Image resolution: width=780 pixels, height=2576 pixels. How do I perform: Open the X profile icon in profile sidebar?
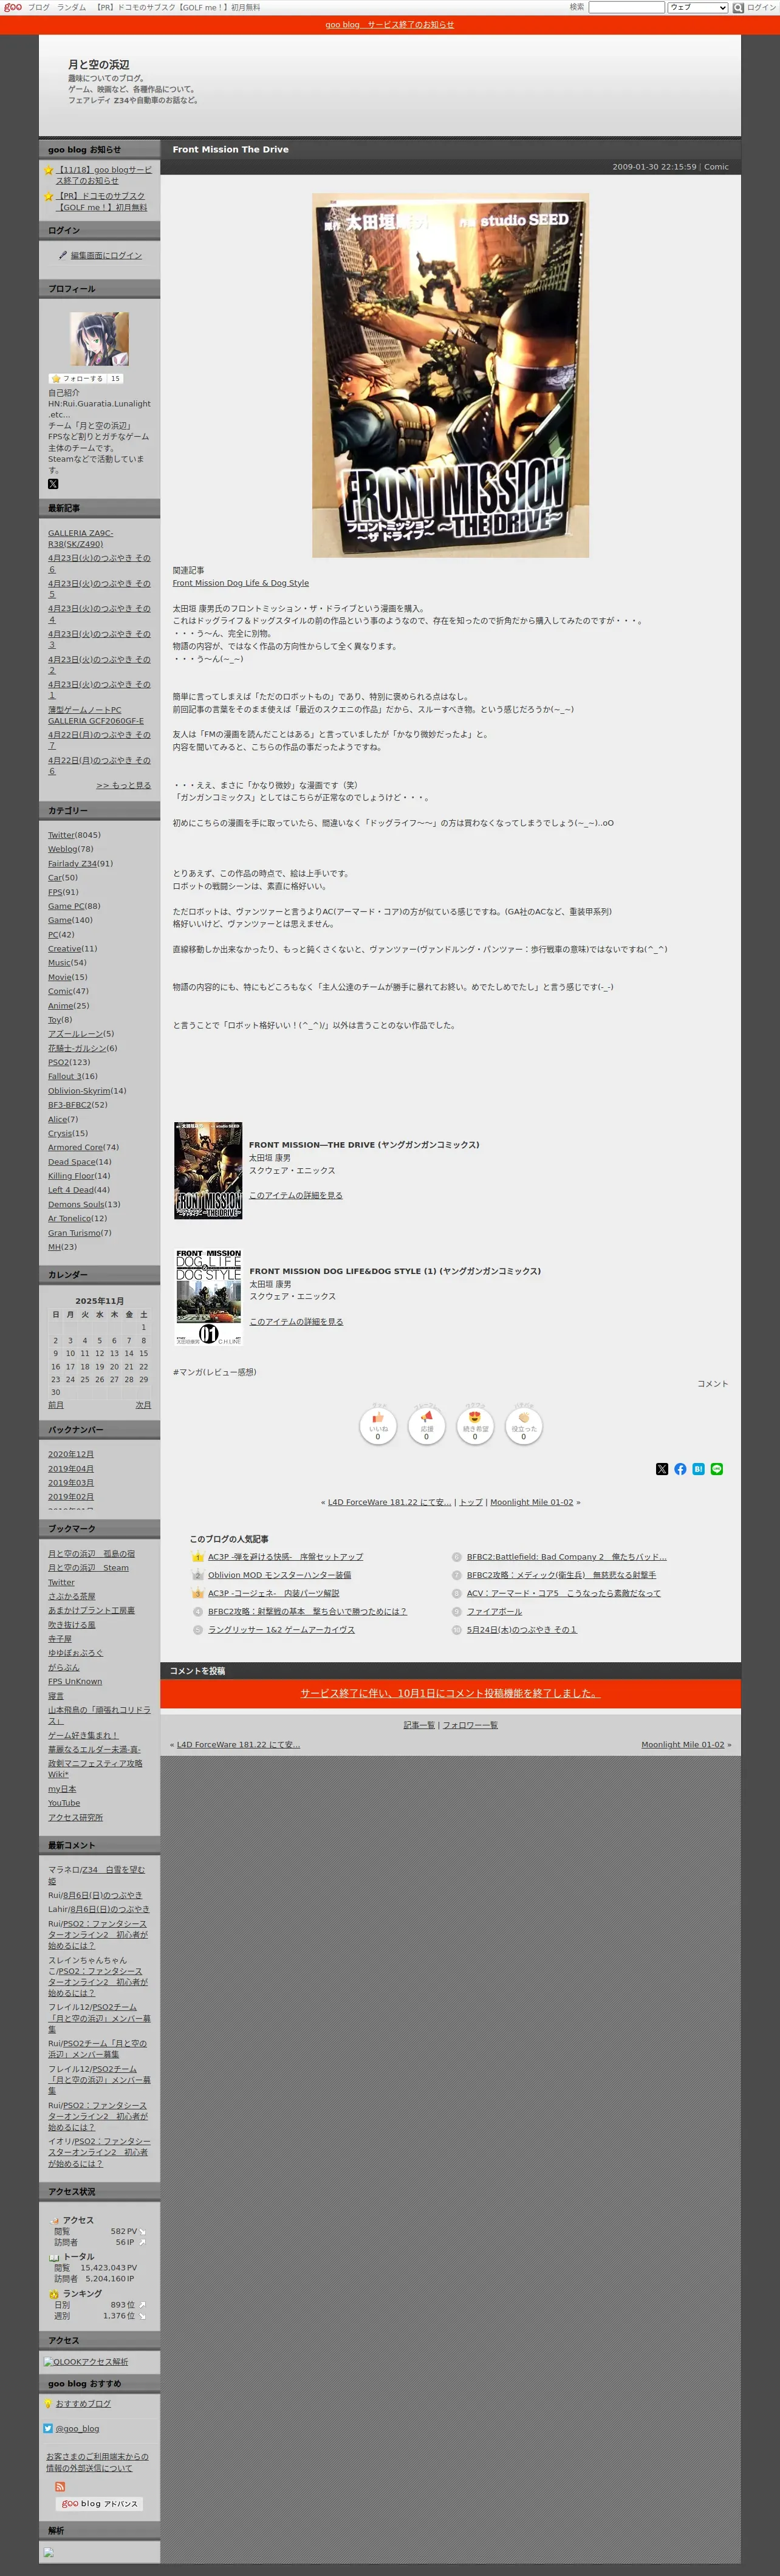pos(53,484)
